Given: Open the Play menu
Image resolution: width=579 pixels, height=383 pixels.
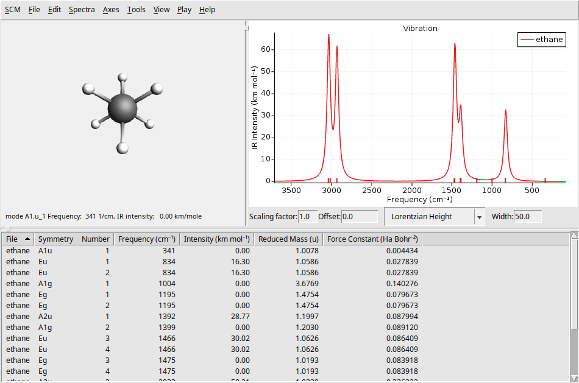Looking at the screenshot, I should 184,9.
